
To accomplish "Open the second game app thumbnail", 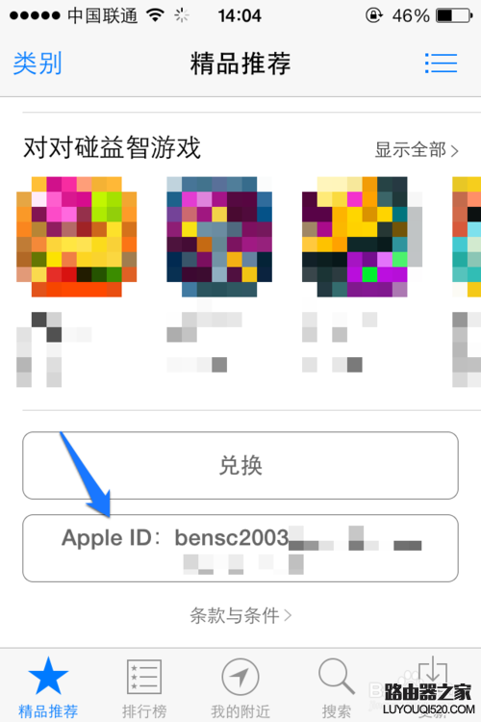I will (219, 237).
